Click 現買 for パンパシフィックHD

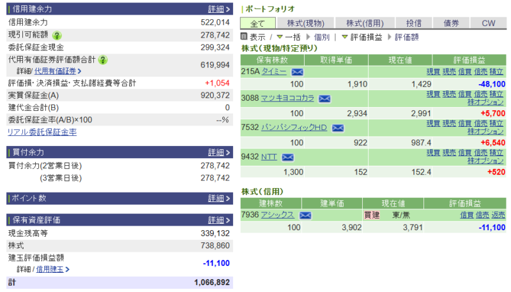[x=433, y=124]
